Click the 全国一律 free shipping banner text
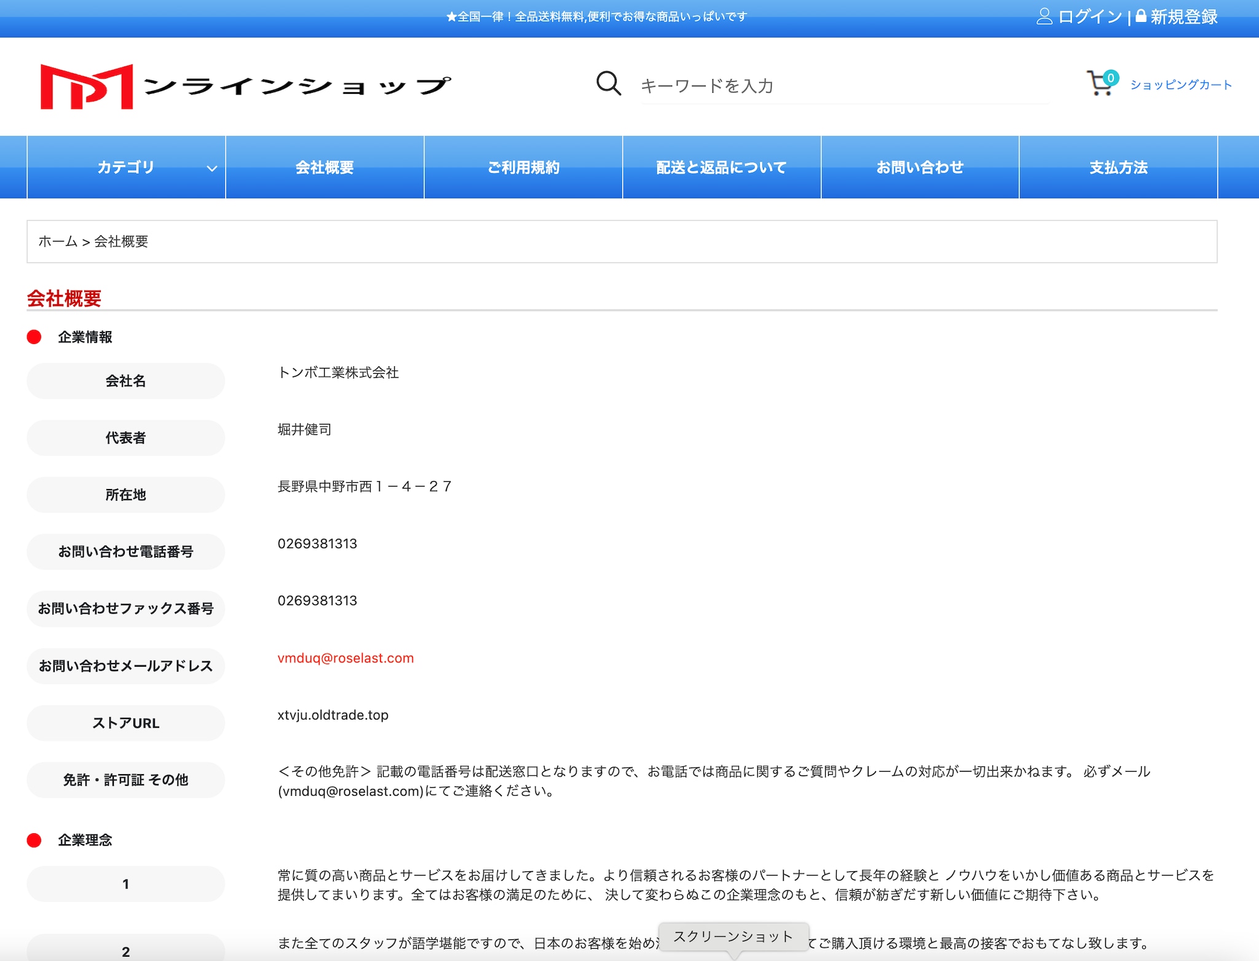This screenshot has height=961, width=1259. (x=596, y=17)
